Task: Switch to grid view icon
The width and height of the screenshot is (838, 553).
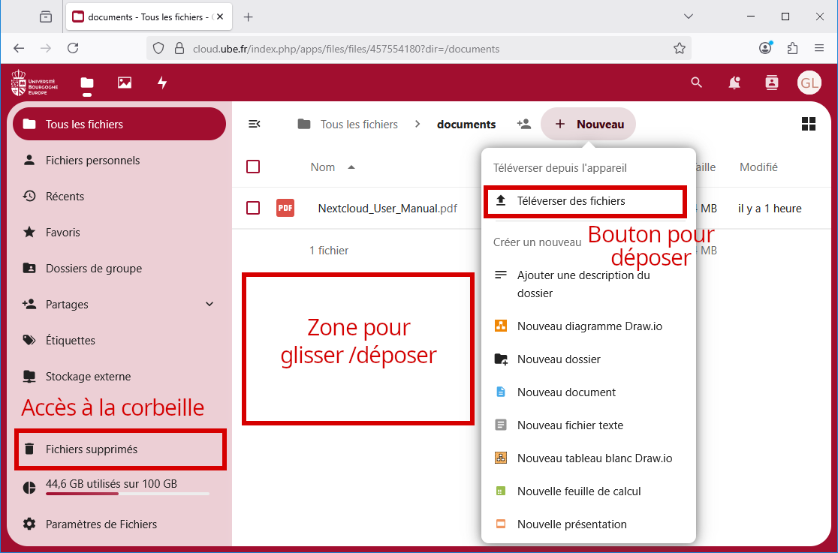Action: pos(809,124)
